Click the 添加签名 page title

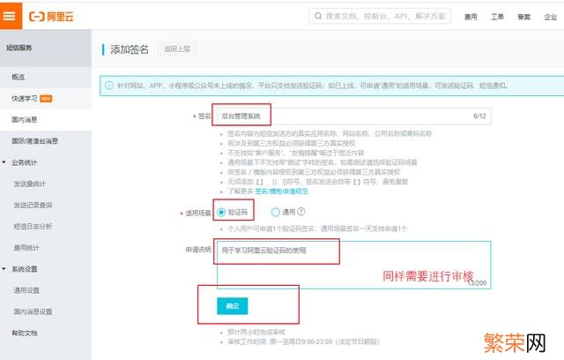pos(130,49)
